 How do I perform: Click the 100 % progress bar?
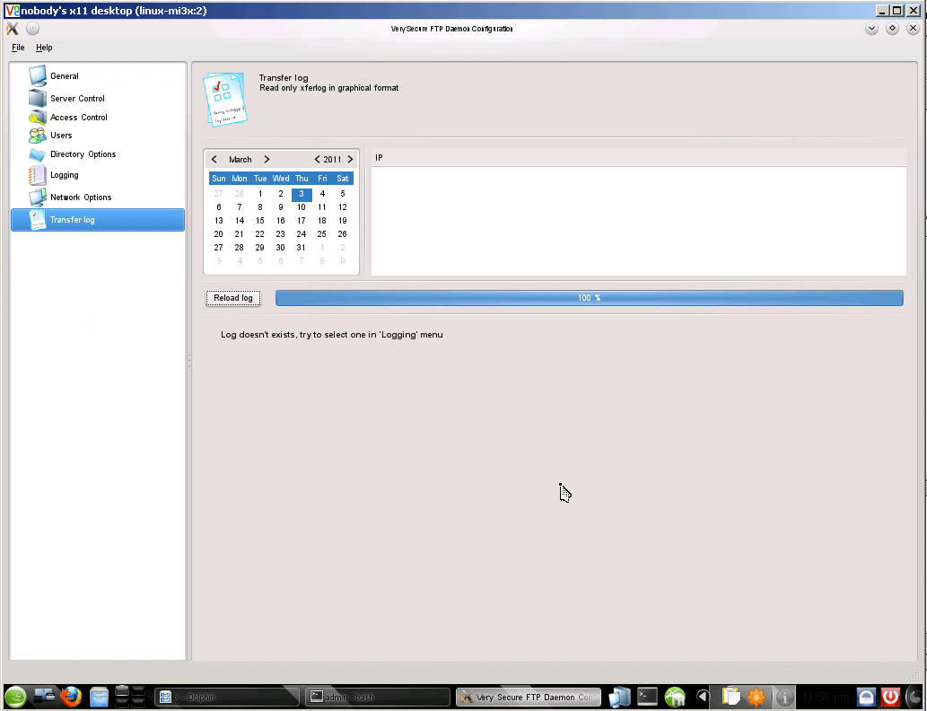(590, 297)
